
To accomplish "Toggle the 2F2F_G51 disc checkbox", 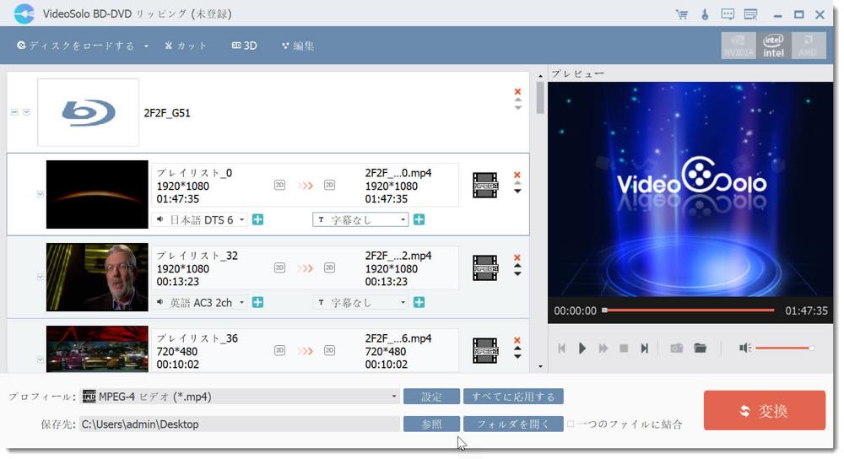I will 26,112.
